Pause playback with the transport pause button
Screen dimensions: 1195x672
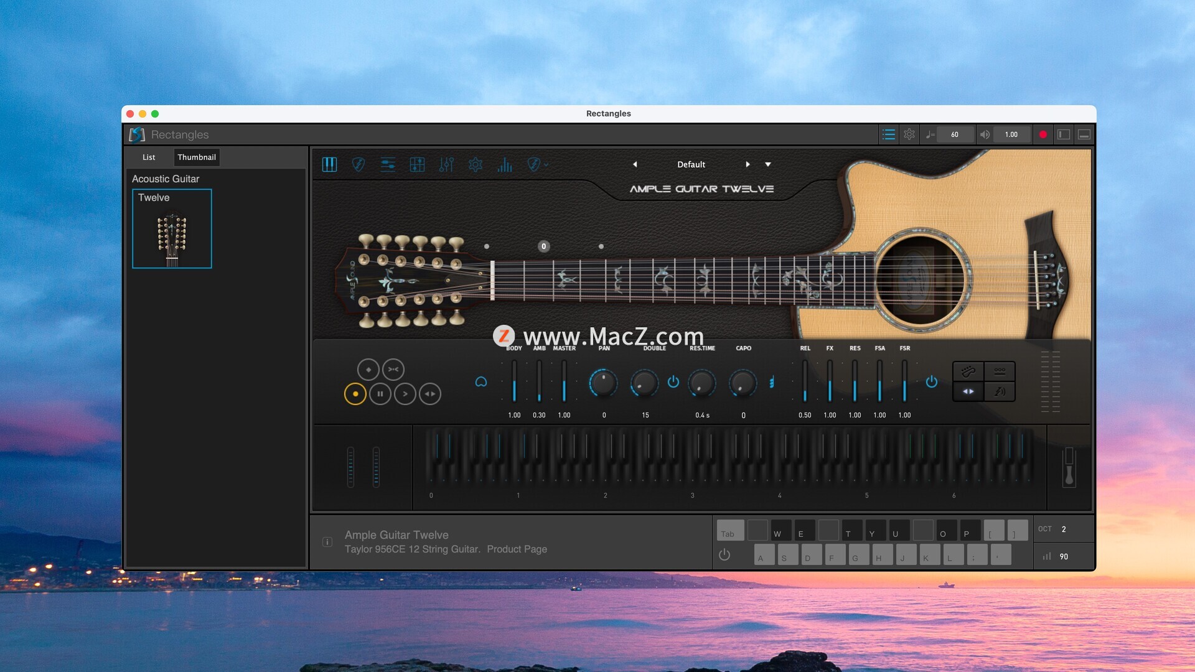pyautogui.click(x=380, y=394)
